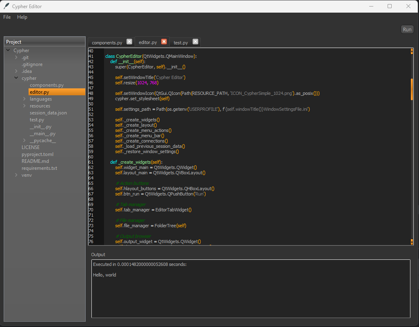This screenshot has width=419, height=327.
Task: Select requirements.txt in the tree
Action: 39,168
